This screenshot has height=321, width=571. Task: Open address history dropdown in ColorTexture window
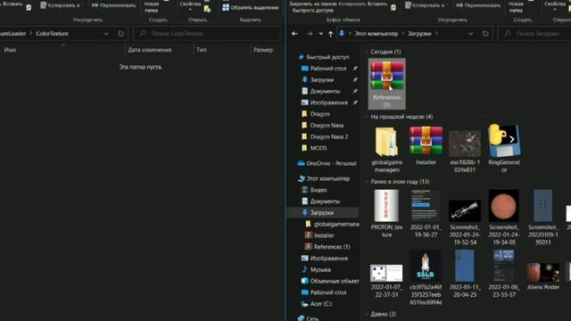pyautogui.click(x=106, y=34)
